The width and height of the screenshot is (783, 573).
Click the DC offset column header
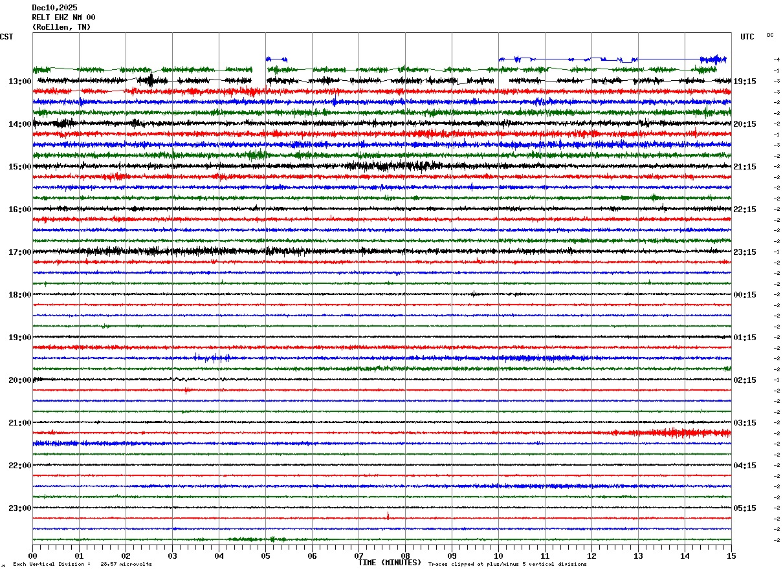[x=770, y=35]
